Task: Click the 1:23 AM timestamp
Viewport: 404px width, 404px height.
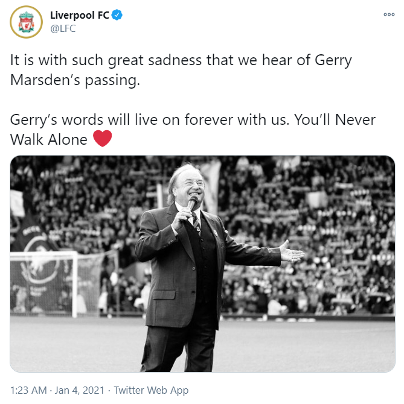Action: 29,390
